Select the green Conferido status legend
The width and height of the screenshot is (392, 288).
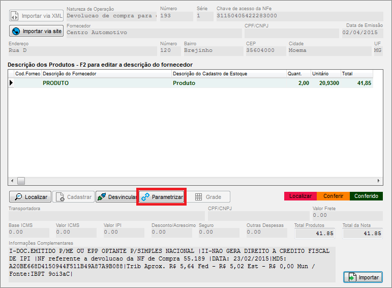click(366, 196)
